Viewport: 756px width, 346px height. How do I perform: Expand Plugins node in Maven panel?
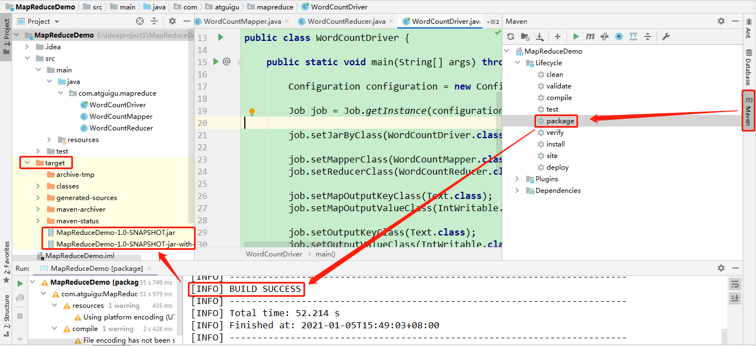(518, 179)
